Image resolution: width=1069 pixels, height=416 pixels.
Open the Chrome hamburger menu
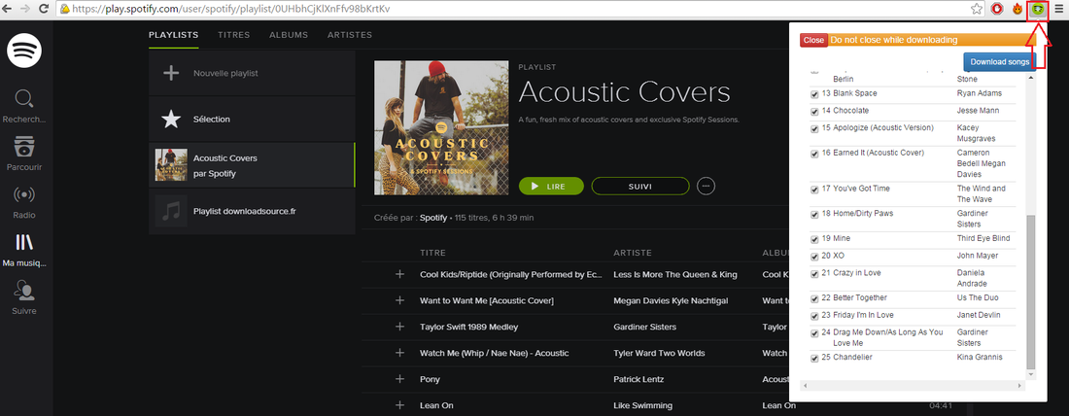(1058, 9)
